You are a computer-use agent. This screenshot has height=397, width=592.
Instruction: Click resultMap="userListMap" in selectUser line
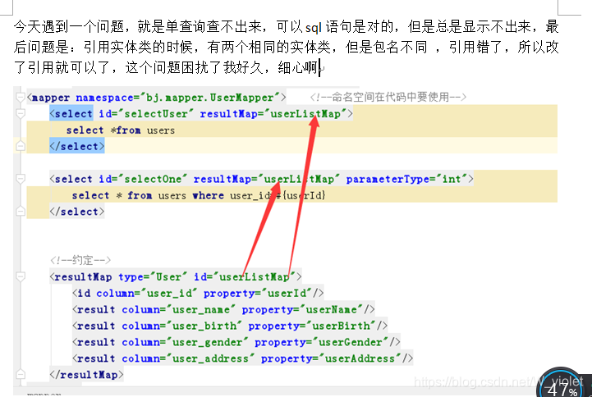click(x=273, y=114)
